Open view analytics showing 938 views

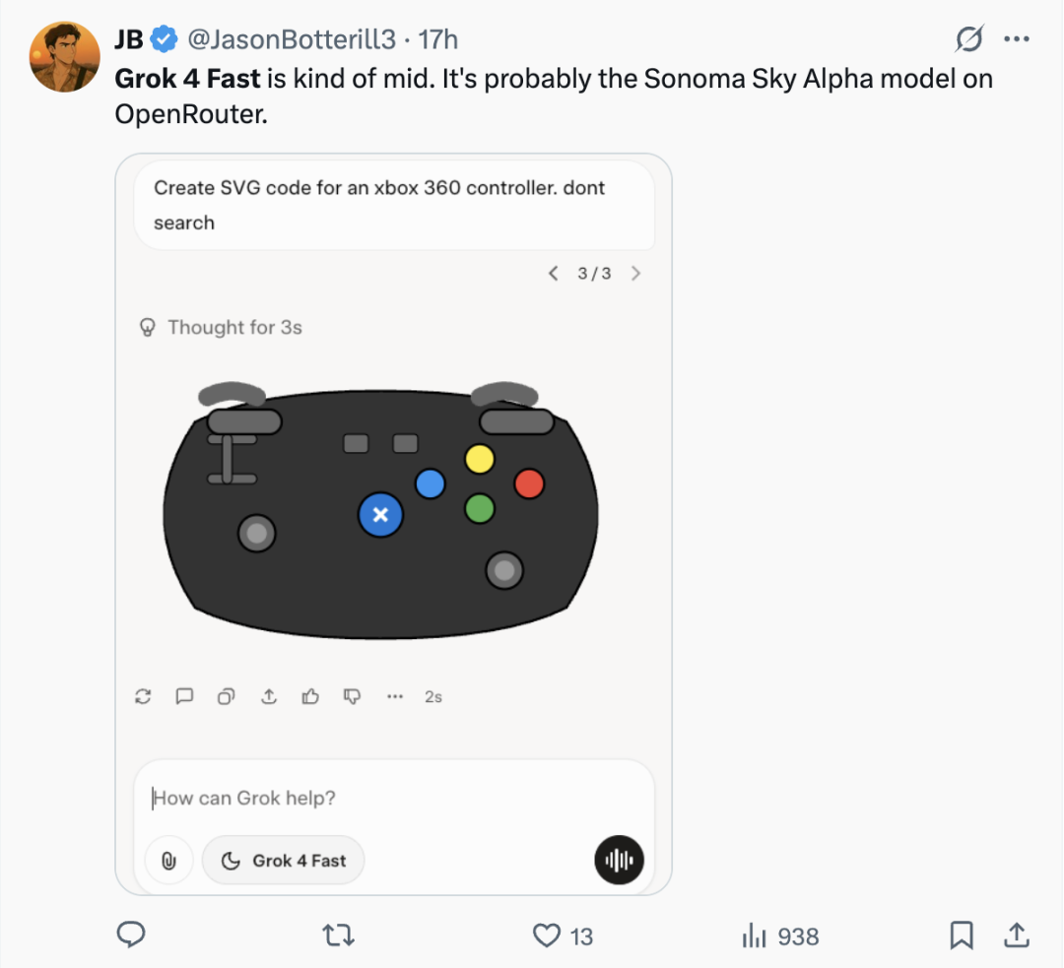[780, 936]
